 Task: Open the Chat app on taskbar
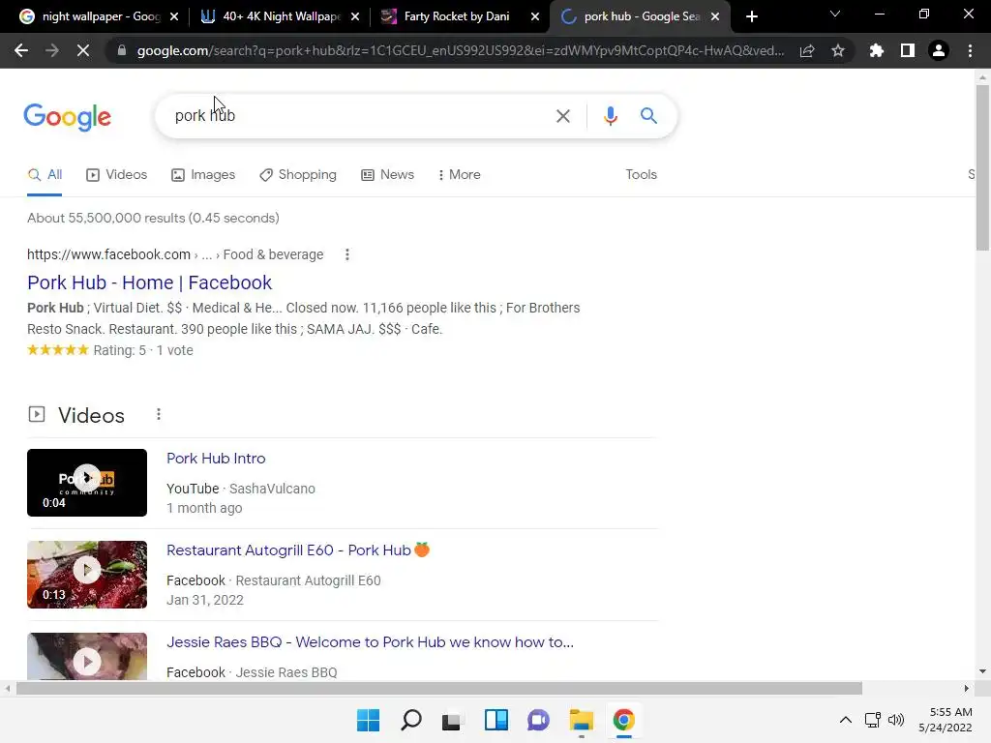point(538,720)
